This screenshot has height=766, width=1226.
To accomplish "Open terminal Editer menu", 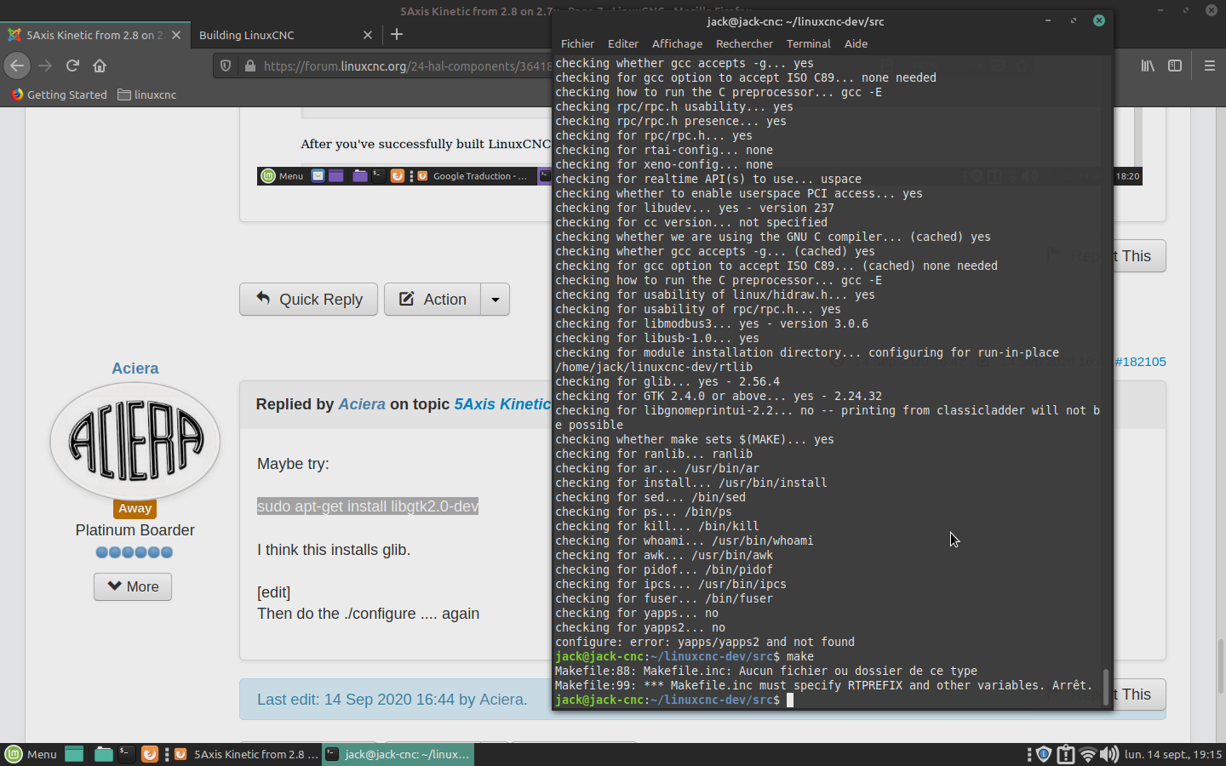I will (623, 43).
